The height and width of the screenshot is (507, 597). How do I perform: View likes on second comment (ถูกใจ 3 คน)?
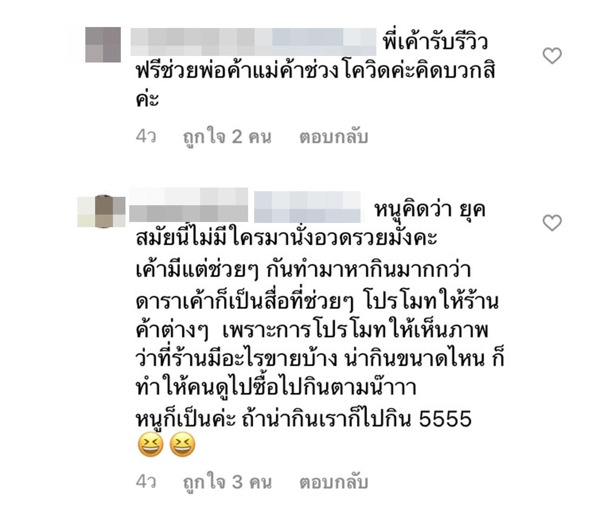227,482
